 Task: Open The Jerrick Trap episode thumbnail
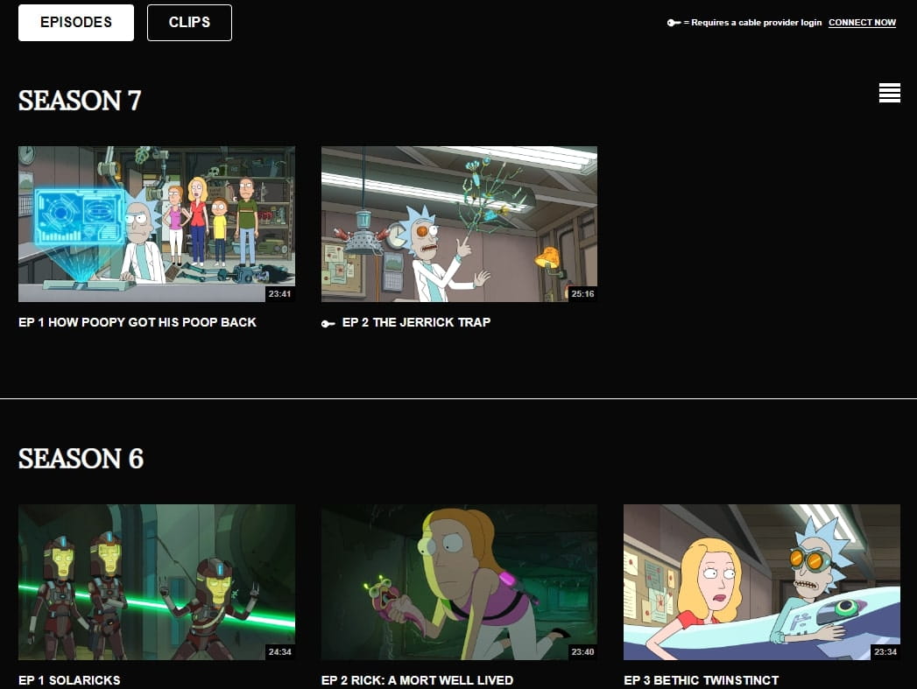[459, 223]
